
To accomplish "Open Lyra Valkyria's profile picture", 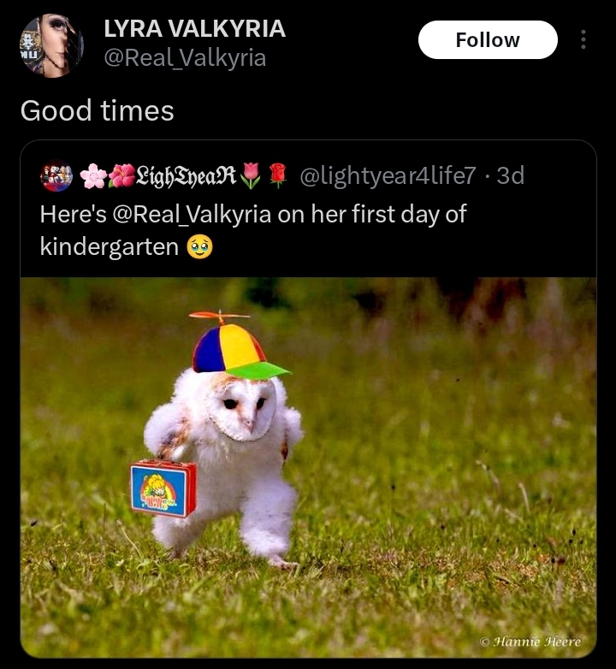I will click(x=51, y=45).
